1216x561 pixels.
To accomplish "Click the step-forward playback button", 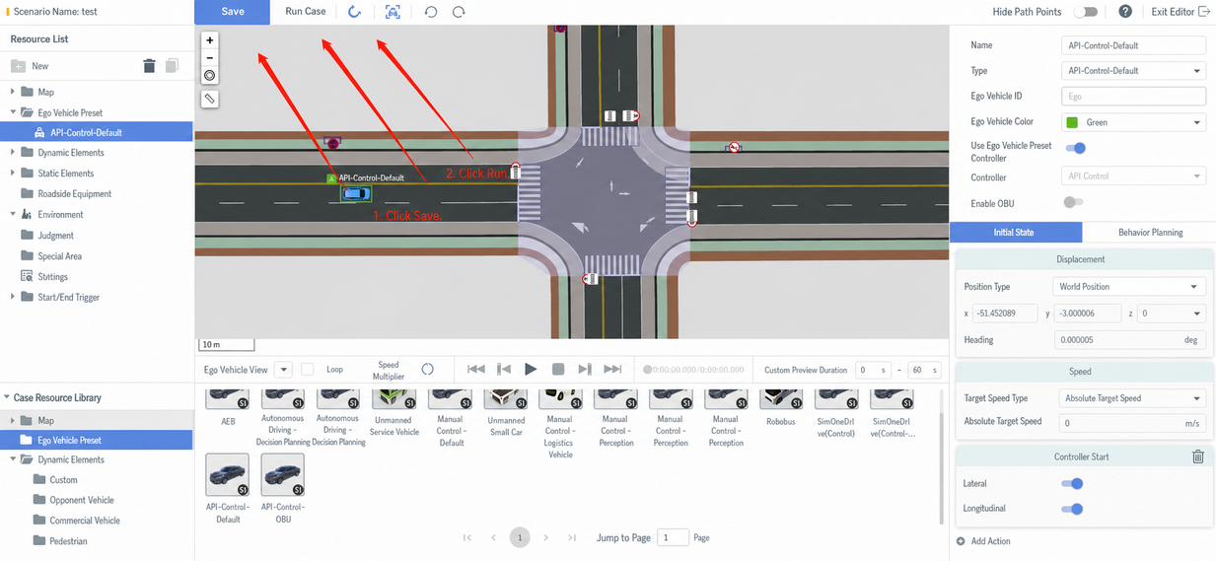I will pos(585,369).
